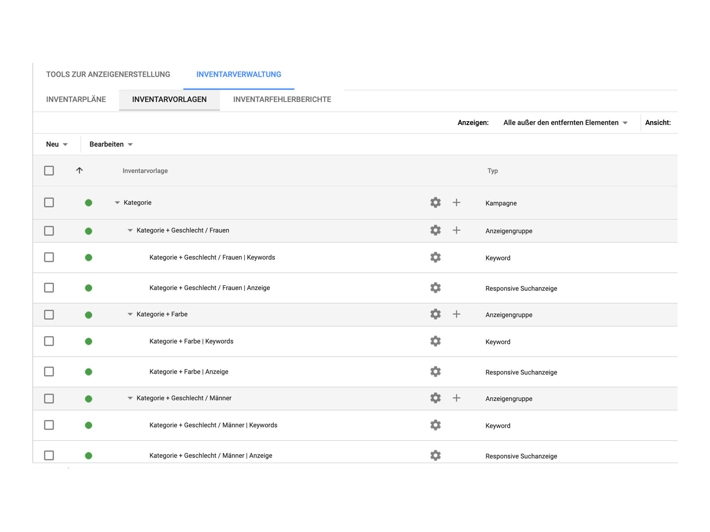Open the Neu dropdown menu

click(x=57, y=144)
